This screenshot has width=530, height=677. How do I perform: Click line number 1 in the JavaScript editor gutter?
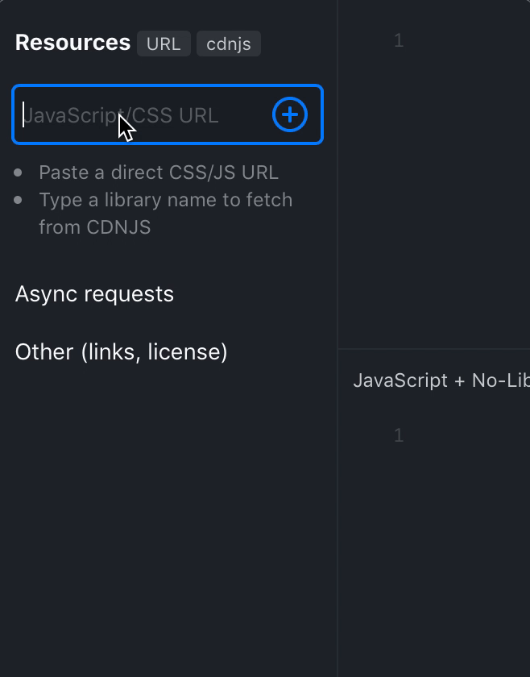coord(399,435)
